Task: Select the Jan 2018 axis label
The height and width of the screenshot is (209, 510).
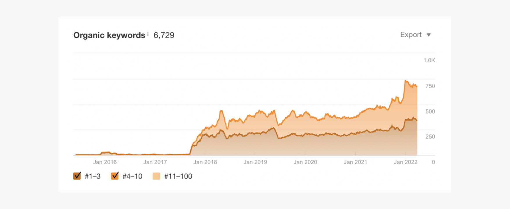Action: pos(205,162)
